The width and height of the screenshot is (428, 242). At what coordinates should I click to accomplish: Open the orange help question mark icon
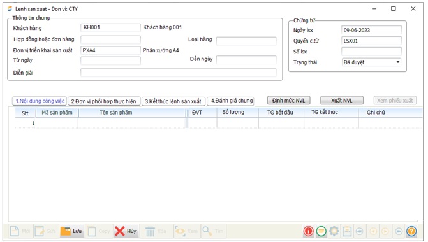point(411,231)
